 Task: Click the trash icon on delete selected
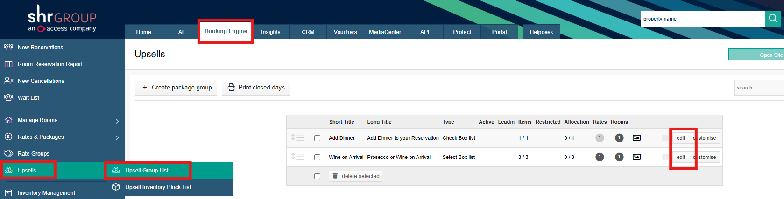click(335, 176)
